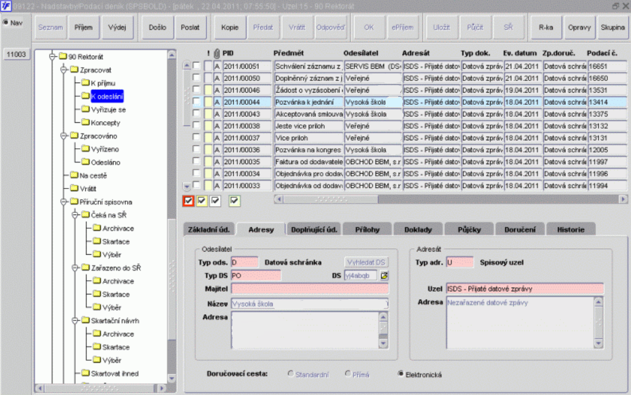The width and height of the screenshot is (631, 395).
Task: Click the horizontal scrollbar under document list
Action: point(451,199)
